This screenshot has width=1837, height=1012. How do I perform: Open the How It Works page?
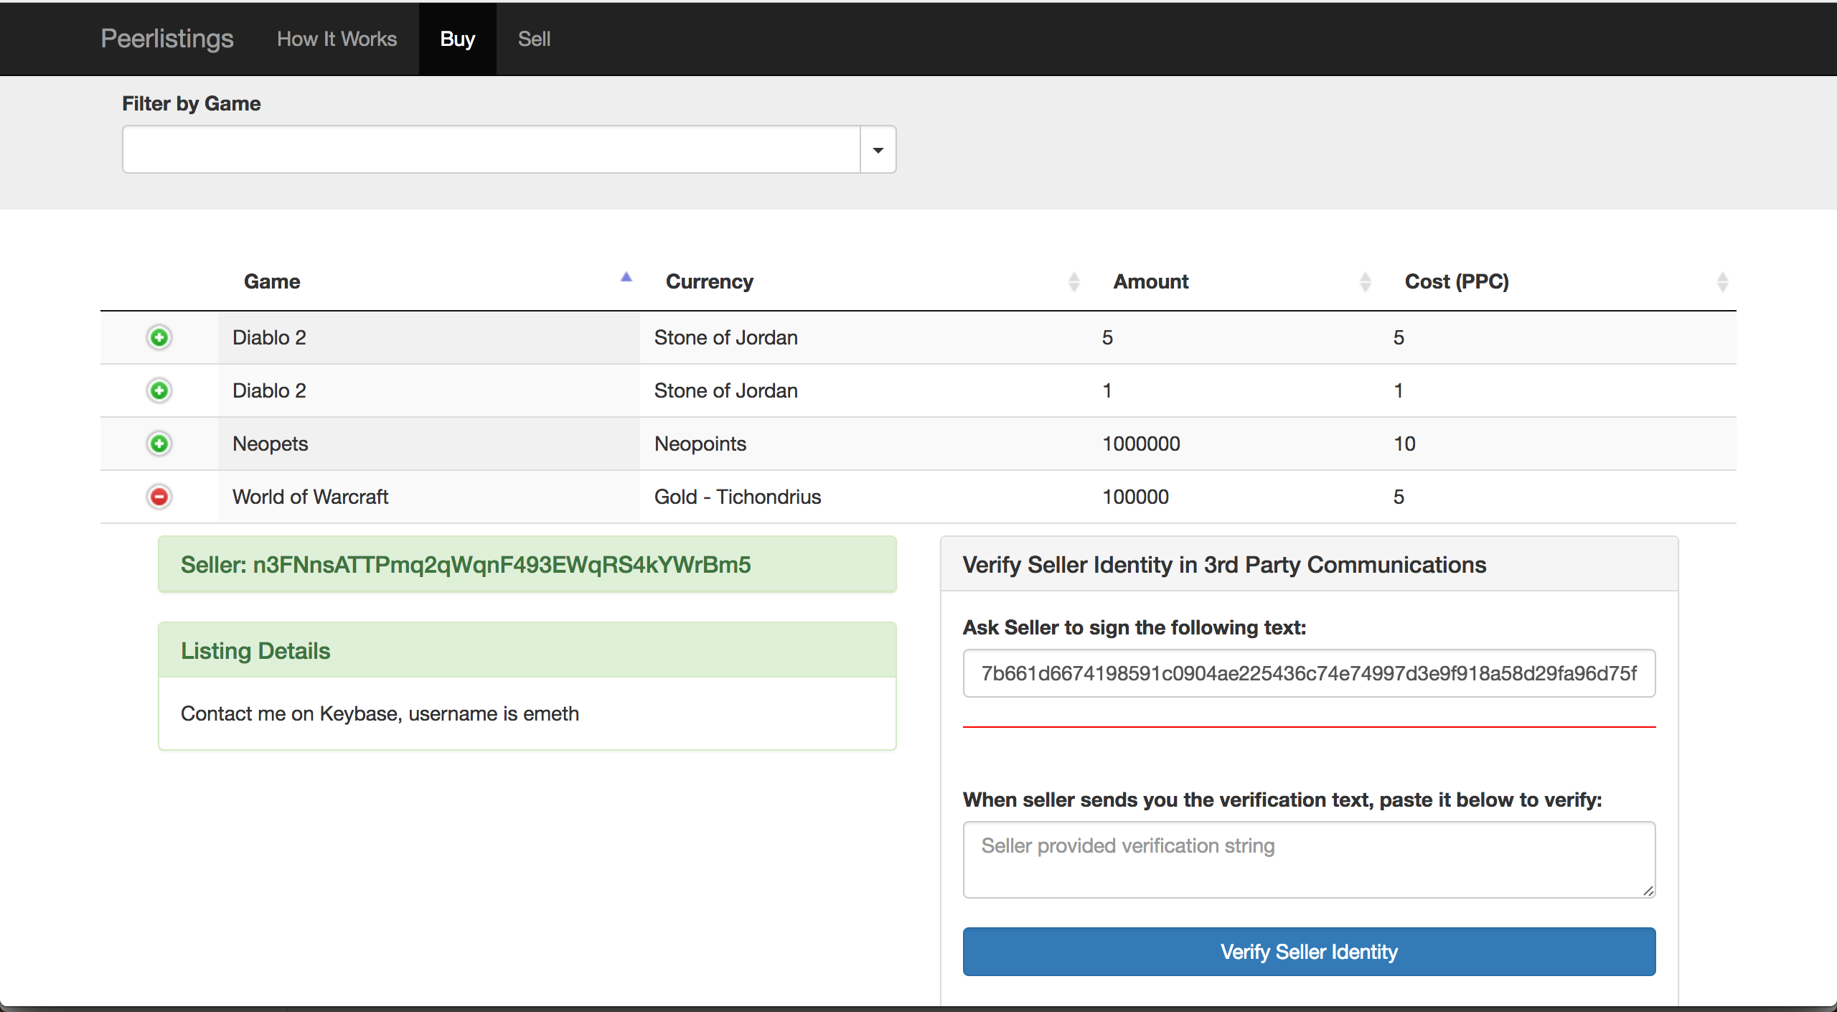click(x=337, y=39)
